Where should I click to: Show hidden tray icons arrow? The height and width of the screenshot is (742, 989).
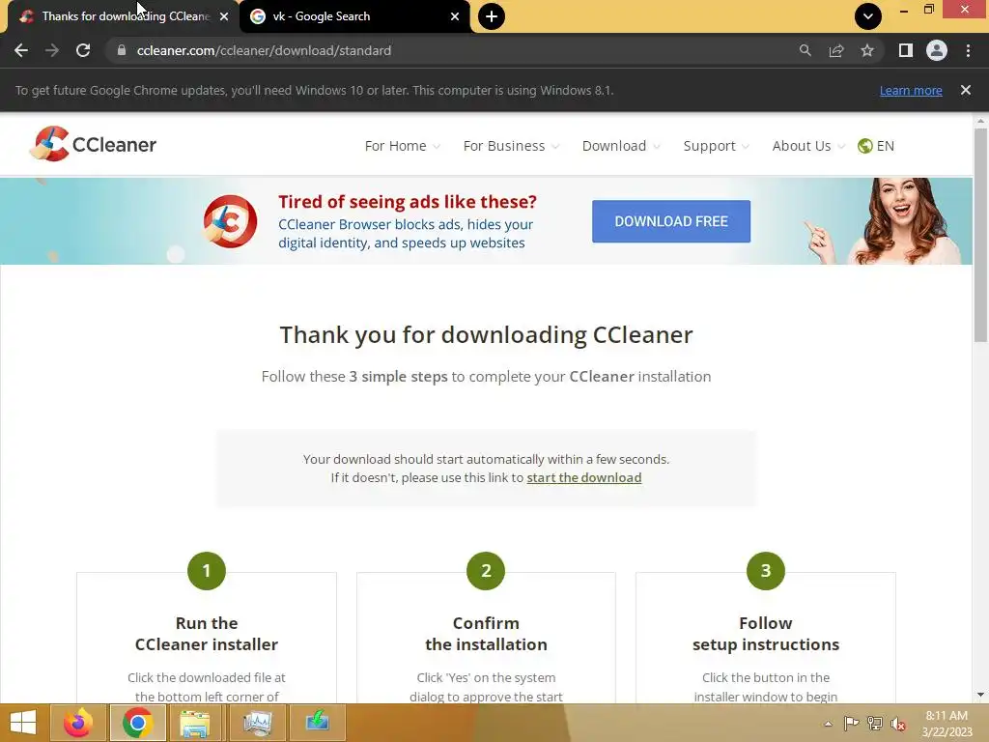point(828,724)
